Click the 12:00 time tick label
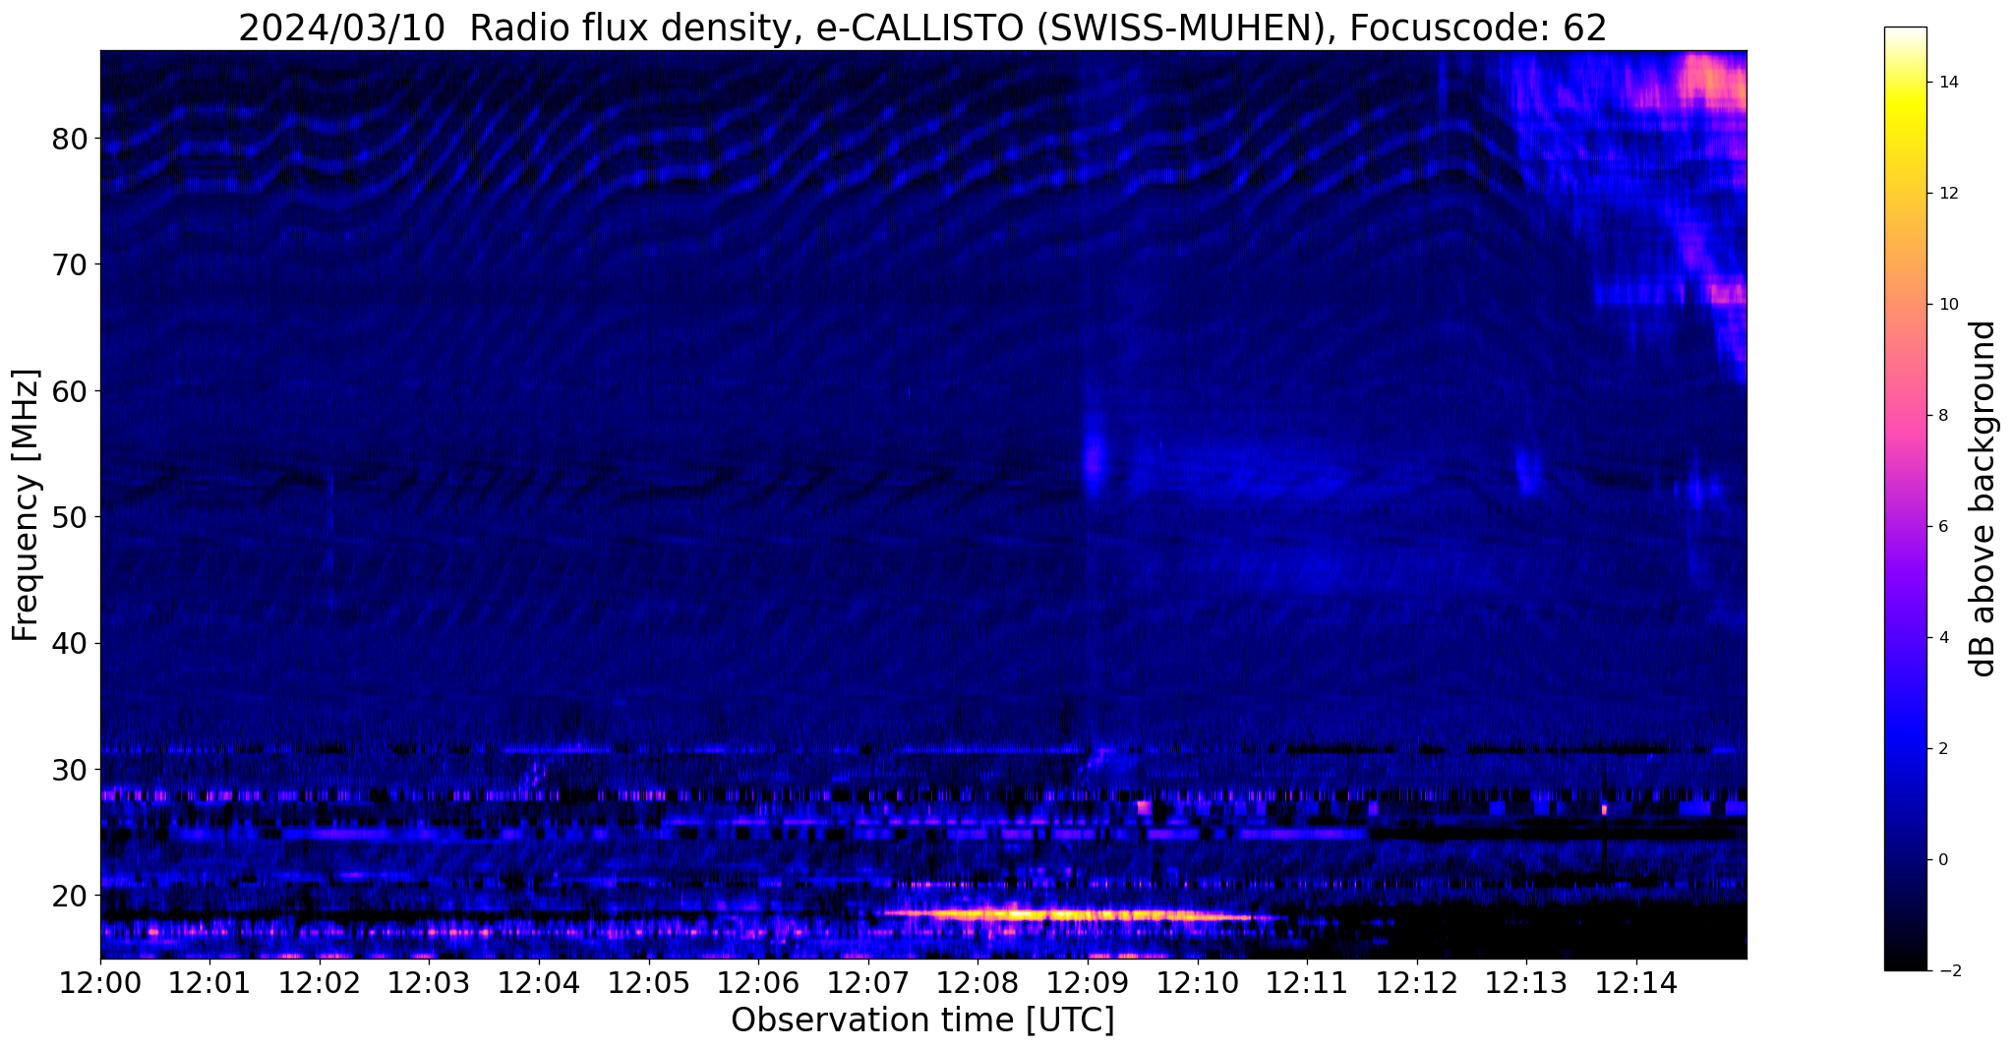Screen dimensions: 2013x1049 (100, 983)
